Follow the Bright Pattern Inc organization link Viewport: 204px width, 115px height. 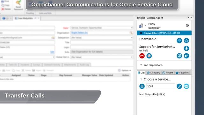tap(79, 33)
